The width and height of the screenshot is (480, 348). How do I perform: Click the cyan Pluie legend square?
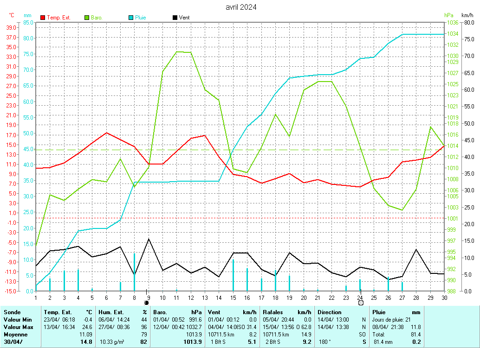(131, 18)
